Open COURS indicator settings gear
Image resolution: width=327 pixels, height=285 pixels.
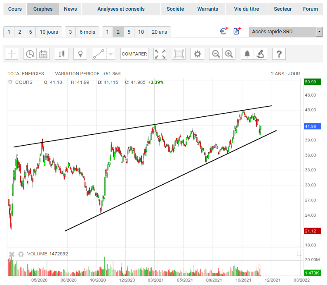pyautogui.click(x=10, y=82)
